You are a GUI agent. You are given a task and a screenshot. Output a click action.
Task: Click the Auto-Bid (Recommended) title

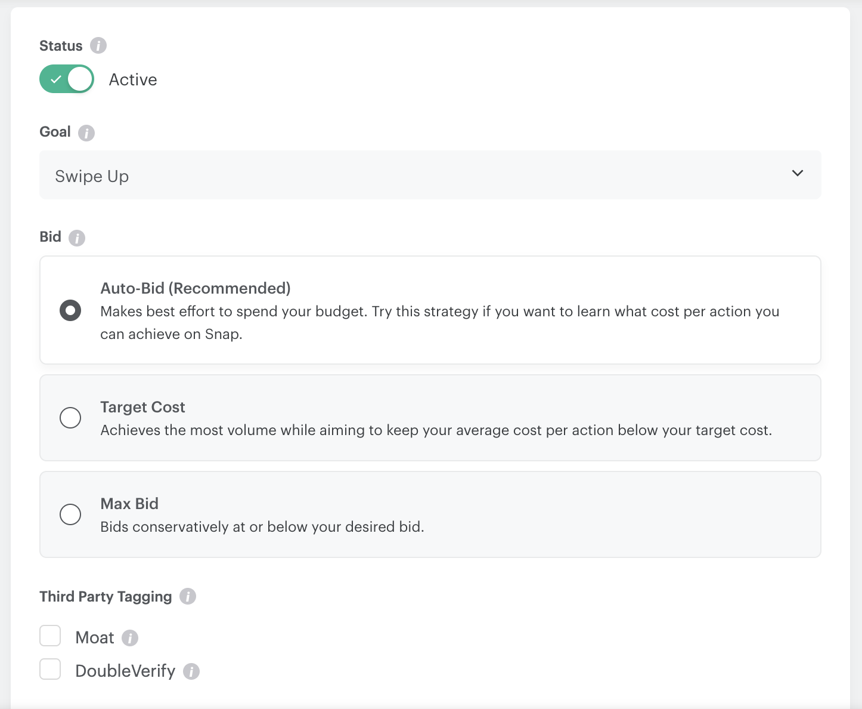point(196,288)
